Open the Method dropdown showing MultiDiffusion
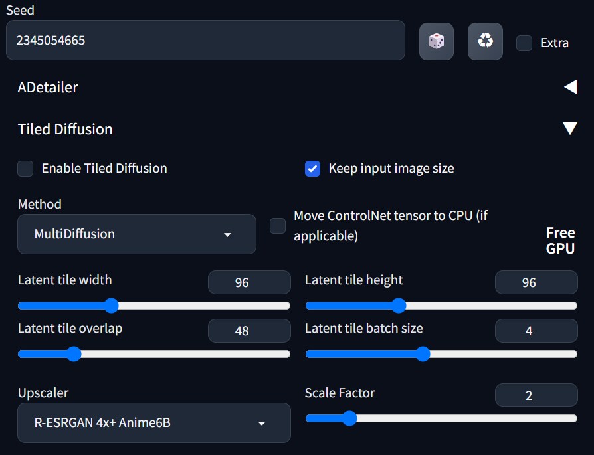The width and height of the screenshot is (594, 455). point(136,234)
